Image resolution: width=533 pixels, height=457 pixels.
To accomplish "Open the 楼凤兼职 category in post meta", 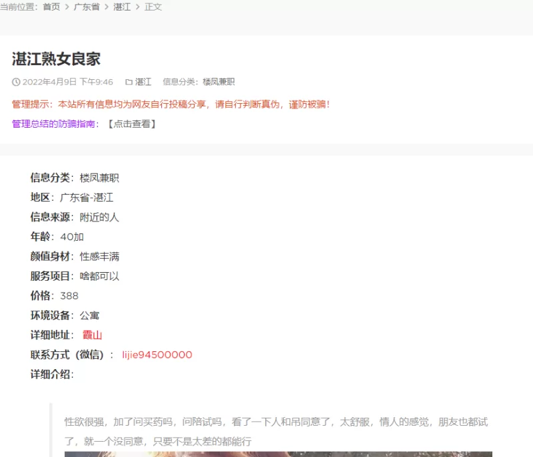I will [219, 82].
